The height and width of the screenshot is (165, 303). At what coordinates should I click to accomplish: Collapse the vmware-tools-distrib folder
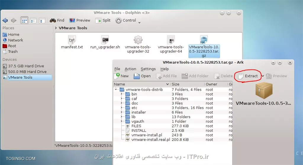point(116,90)
